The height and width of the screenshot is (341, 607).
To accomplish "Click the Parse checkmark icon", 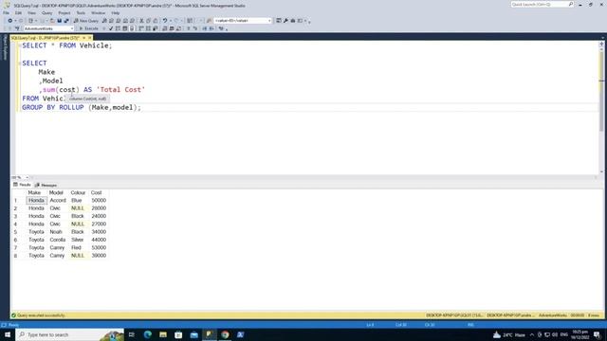I will point(111,28).
